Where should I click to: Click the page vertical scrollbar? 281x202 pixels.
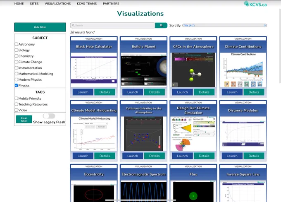click(280, 46)
